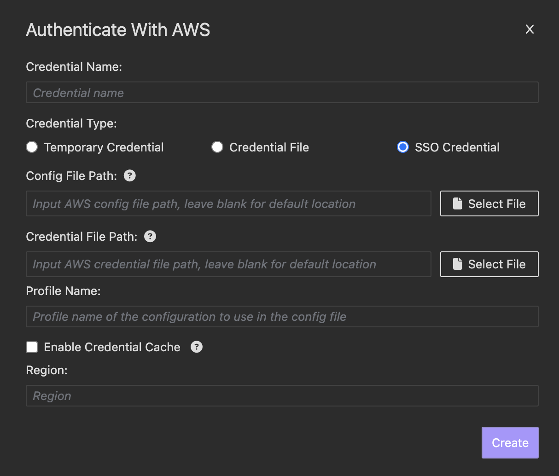Select Credential File radio button
This screenshot has width=559, height=476.
coord(217,147)
